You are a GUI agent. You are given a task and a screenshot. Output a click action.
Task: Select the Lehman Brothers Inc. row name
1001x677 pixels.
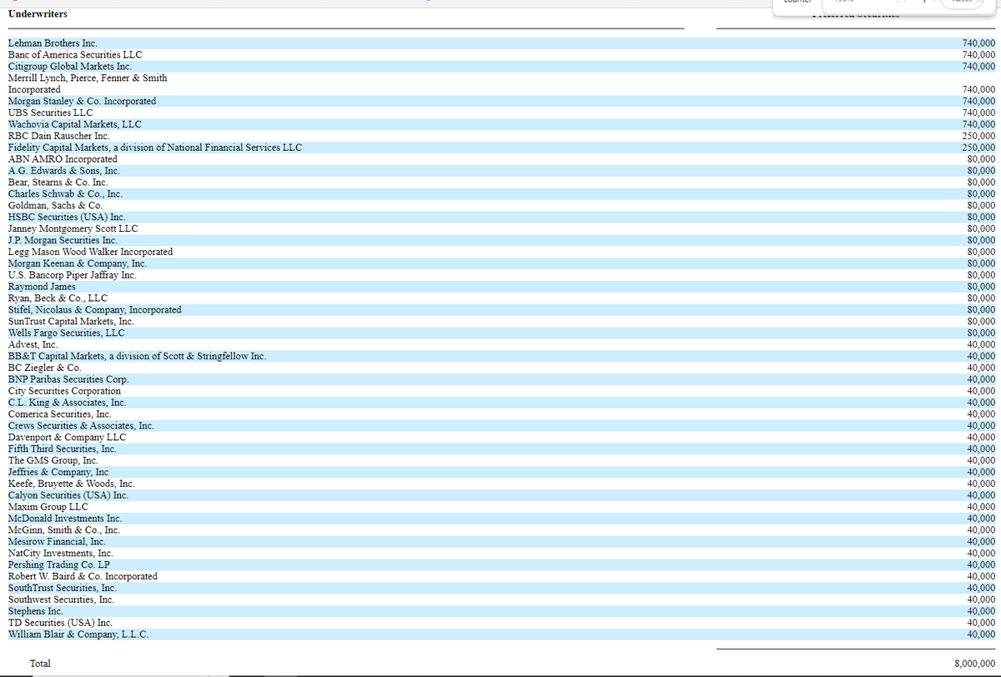pyautogui.click(x=53, y=43)
